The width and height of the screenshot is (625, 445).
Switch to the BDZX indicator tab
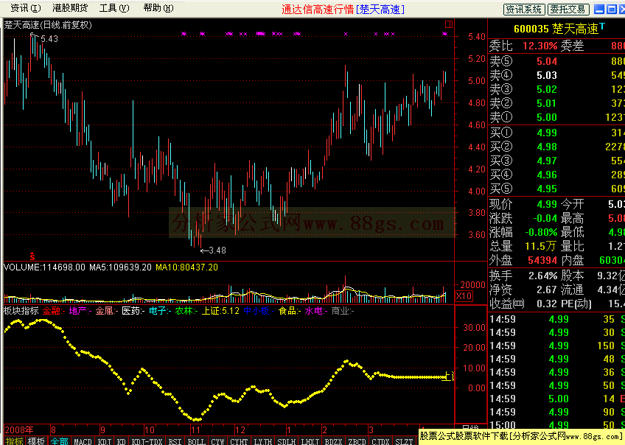pyautogui.click(x=333, y=441)
